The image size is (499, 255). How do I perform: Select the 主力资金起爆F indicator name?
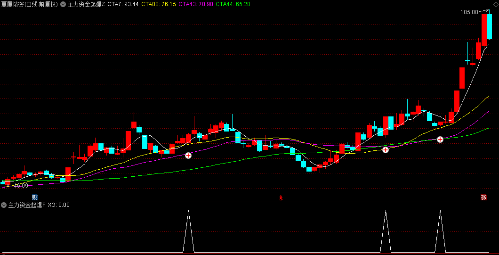pos(27,205)
